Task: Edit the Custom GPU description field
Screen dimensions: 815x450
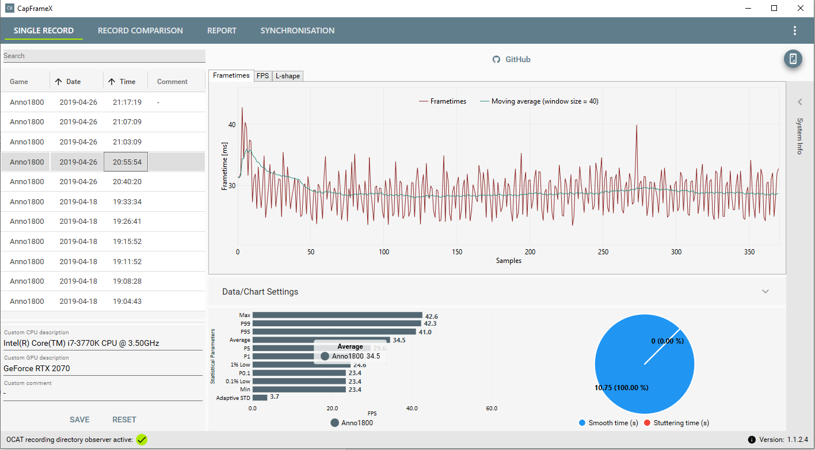Action: coord(102,369)
